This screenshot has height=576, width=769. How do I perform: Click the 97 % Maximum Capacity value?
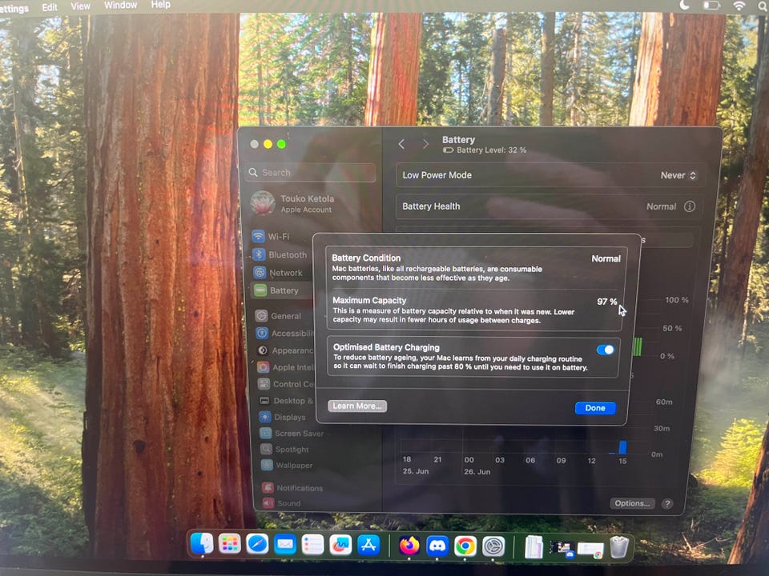[606, 302]
